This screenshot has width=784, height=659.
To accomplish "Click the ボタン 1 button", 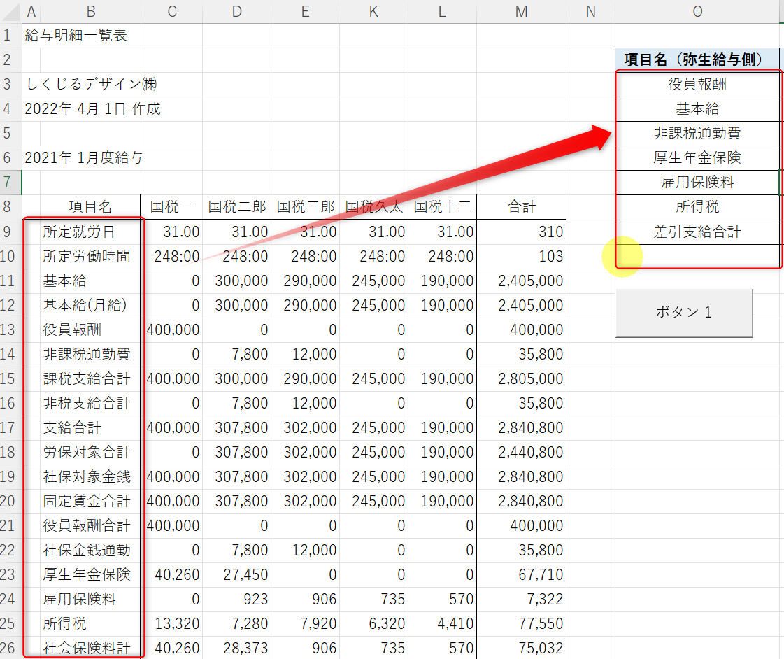I will [x=683, y=313].
